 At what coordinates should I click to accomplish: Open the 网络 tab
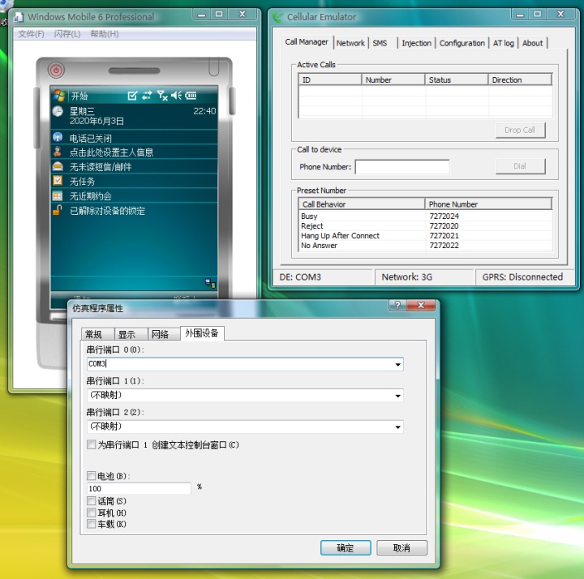click(164, 334)
